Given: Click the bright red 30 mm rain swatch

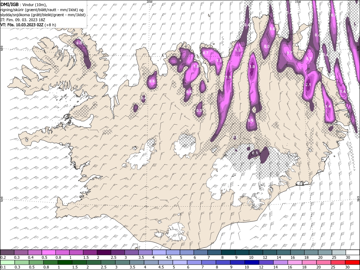Looking at the screenshot, I should click(352, 262).
